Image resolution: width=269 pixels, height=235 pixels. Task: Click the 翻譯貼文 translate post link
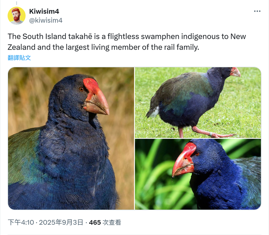pyautogui.click(x=19, y=58)
